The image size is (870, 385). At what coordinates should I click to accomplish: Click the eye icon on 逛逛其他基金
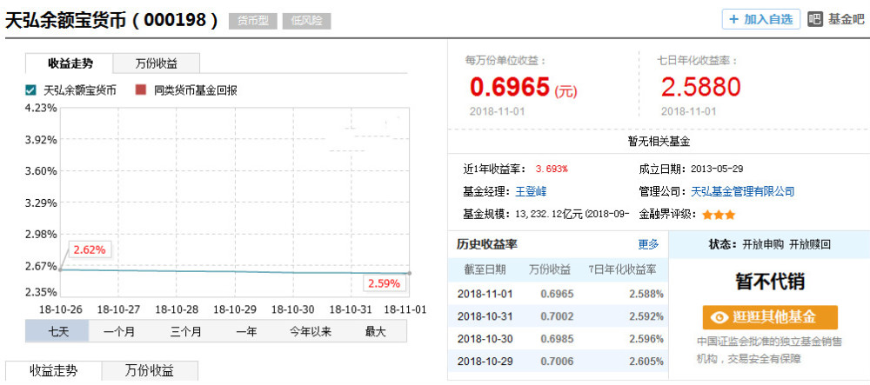click(x=720, y=317)
